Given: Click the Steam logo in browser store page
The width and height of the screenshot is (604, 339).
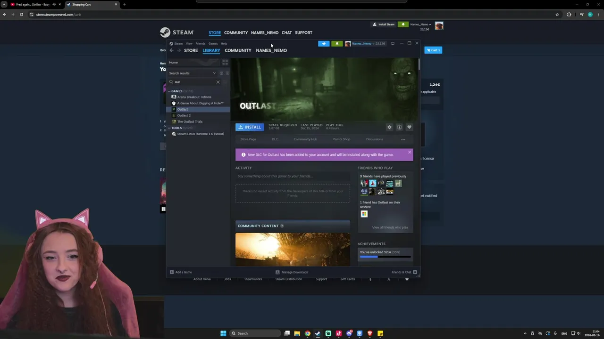Looking at the screenshot, I should click(x=177, y=32).
